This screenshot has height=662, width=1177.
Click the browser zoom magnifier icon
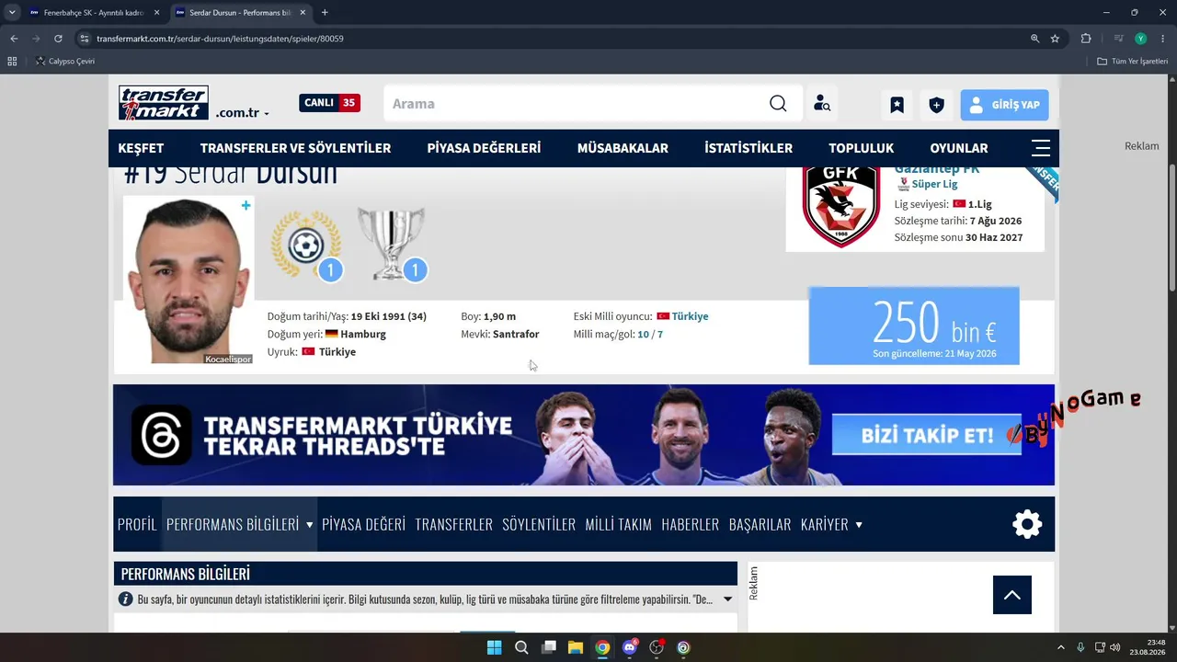(1034, 39)
